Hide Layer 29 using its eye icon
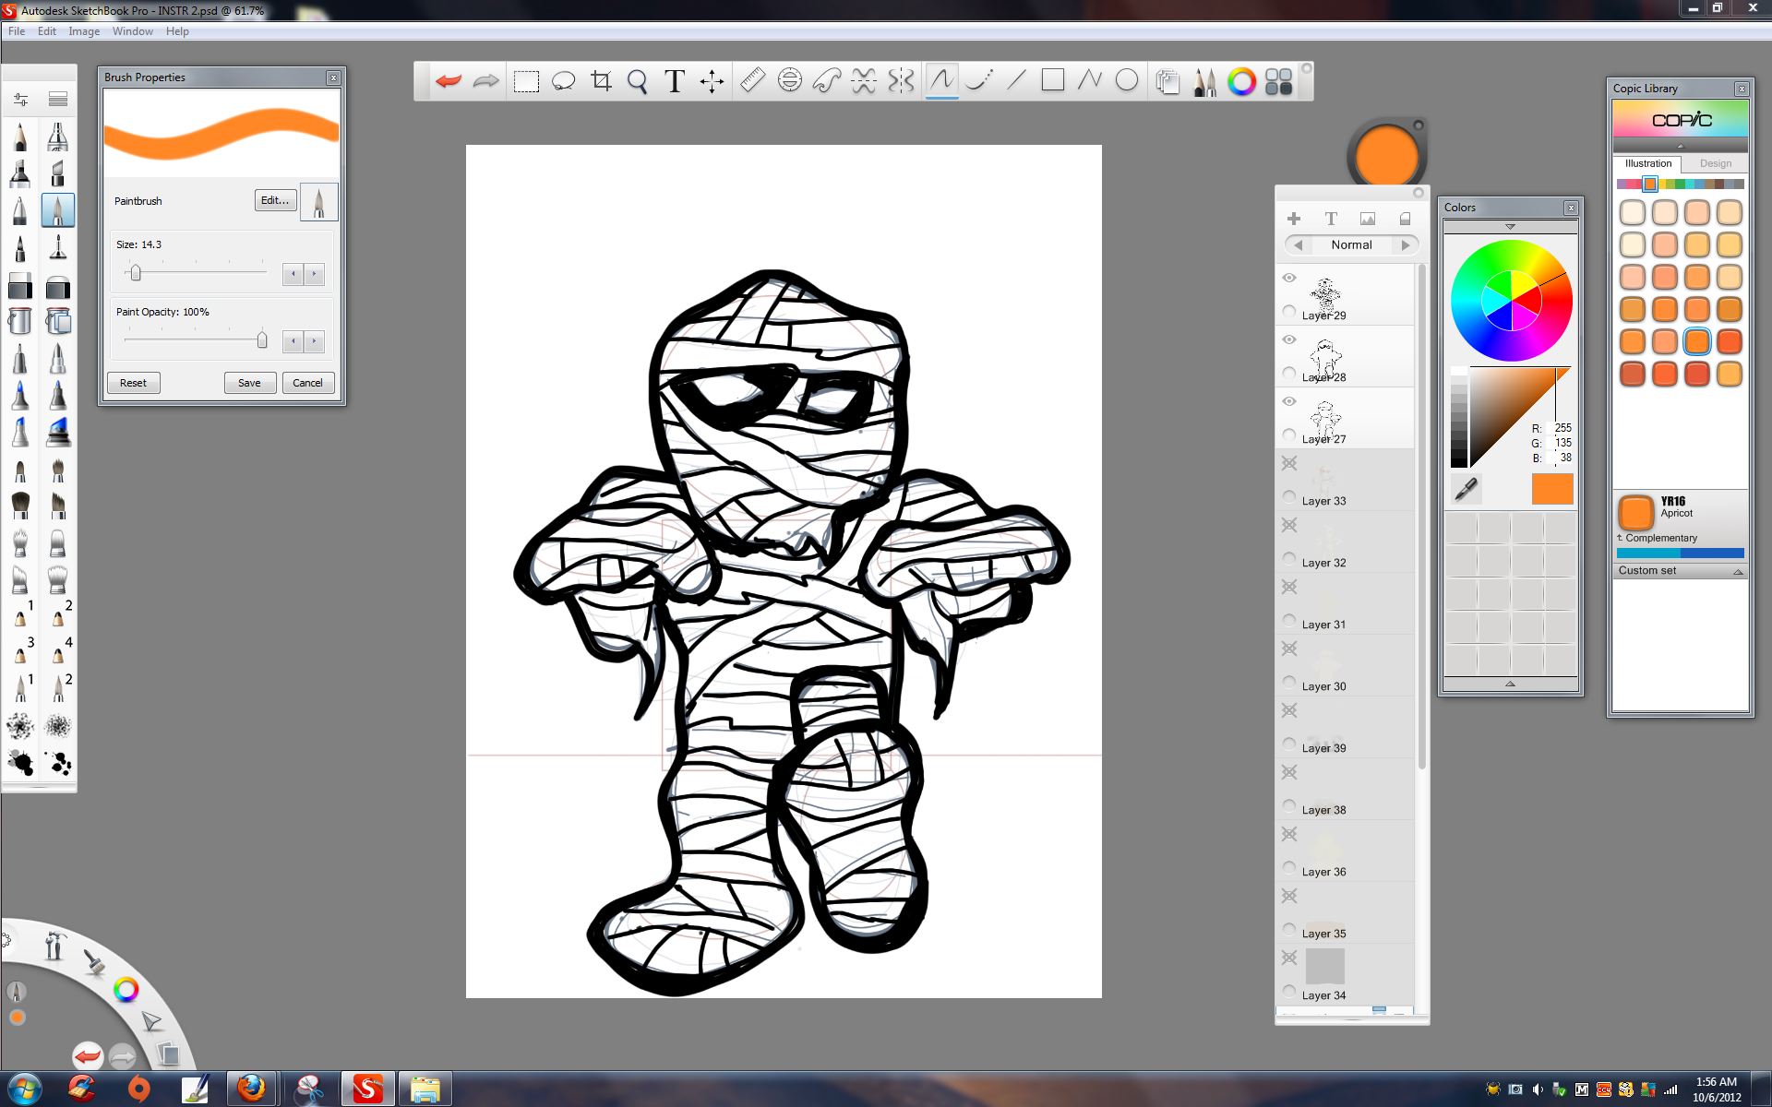1772x1107 pixels. coord(1289,278)
